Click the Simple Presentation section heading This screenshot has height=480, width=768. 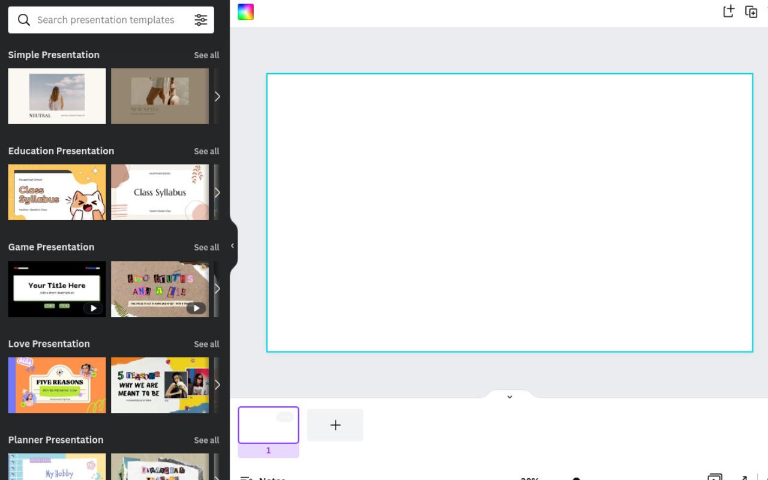tap(54, 55)
